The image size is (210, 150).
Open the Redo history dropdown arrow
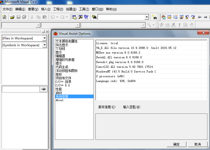pos(67,17)
